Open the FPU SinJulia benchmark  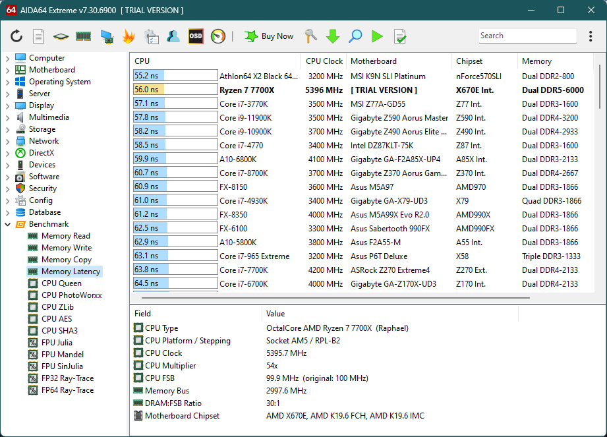(x=63, y=366)
